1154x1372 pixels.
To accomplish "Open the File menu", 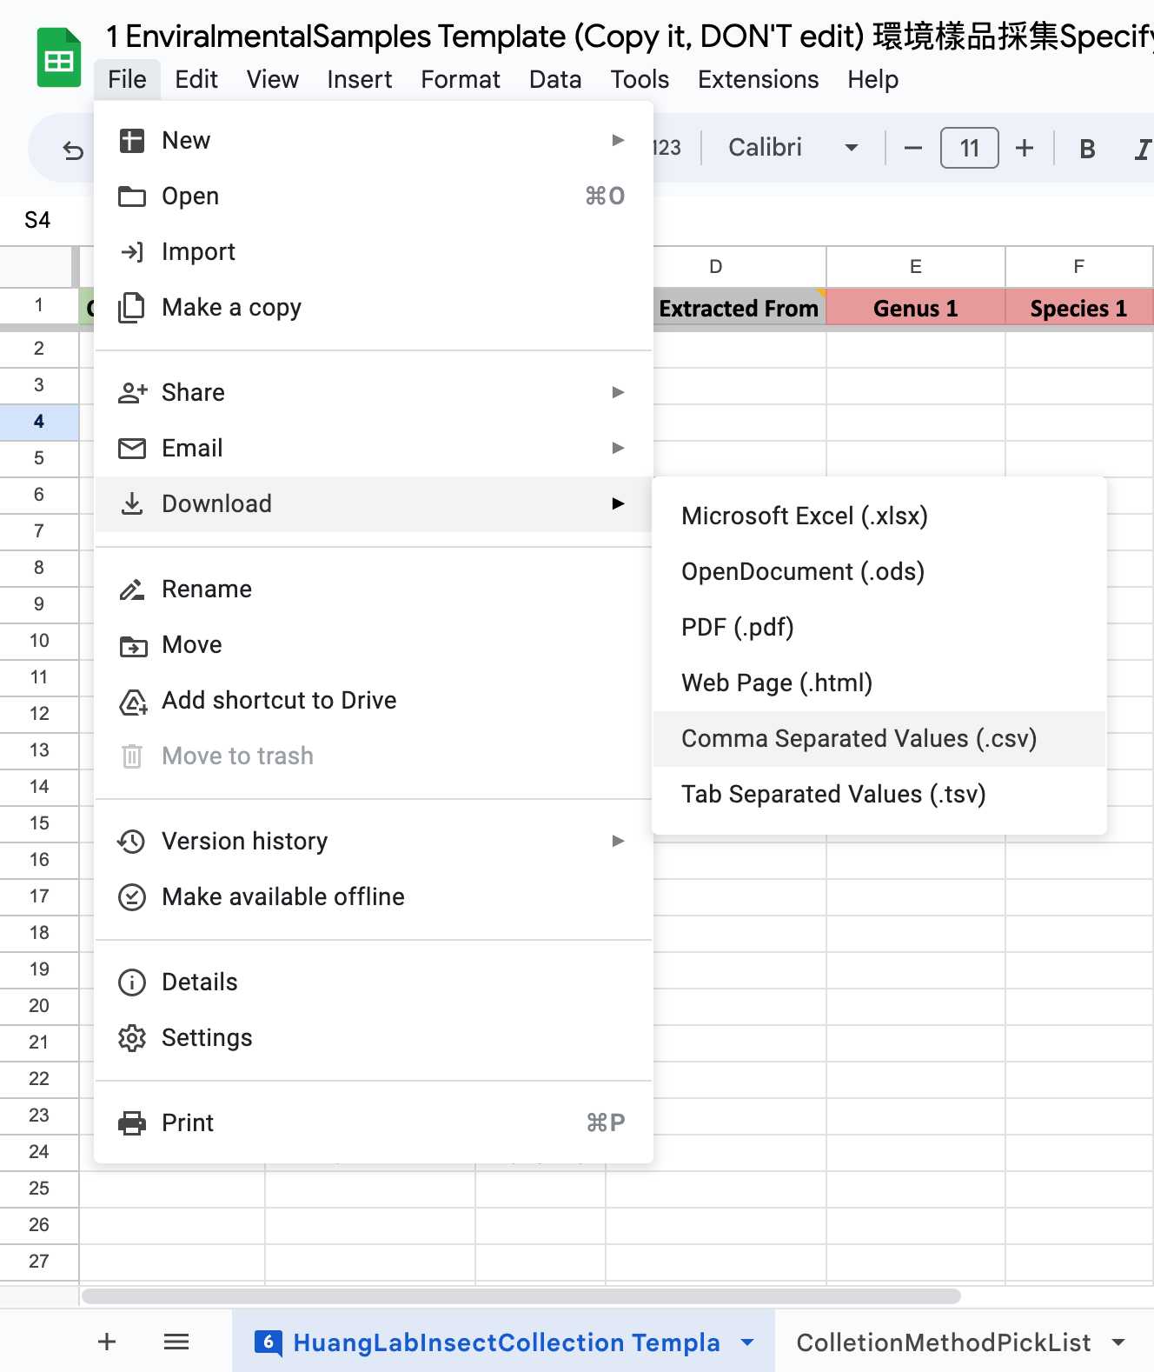I will [127, 79].
